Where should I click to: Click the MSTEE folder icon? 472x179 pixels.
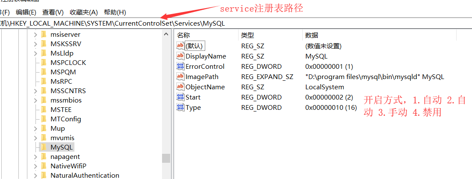[43, 110]
